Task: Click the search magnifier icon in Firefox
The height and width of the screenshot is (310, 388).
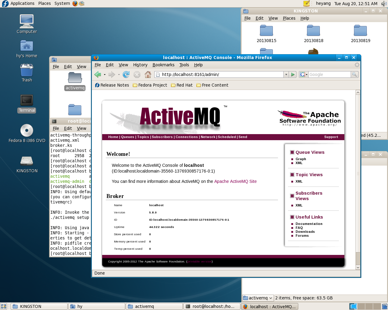Action: [354, 74]
